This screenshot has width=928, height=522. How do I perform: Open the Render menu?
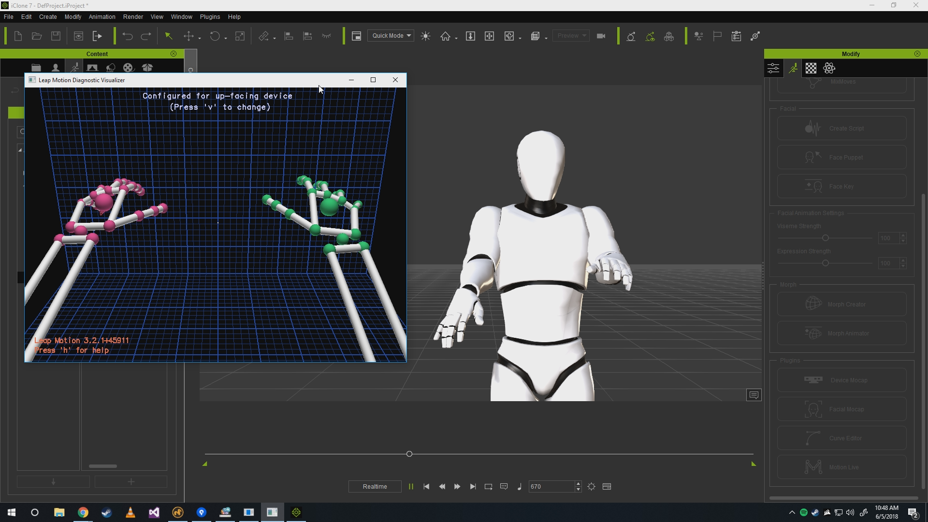pyautogui.click(x=133, y=17)
